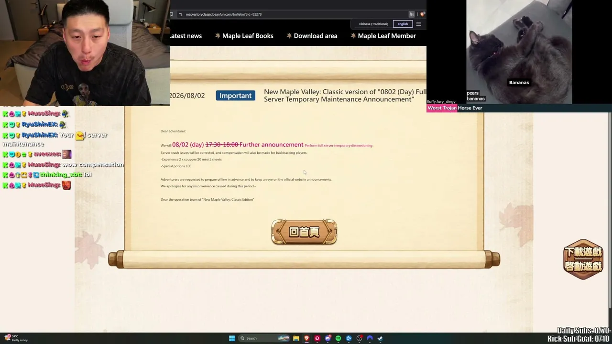
Task: Click the 2026/08/02 announcement date
Action: pos(187,96)
